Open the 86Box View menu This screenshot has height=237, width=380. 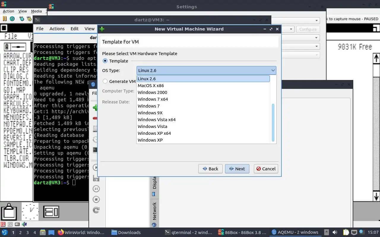tap(23, 11)
